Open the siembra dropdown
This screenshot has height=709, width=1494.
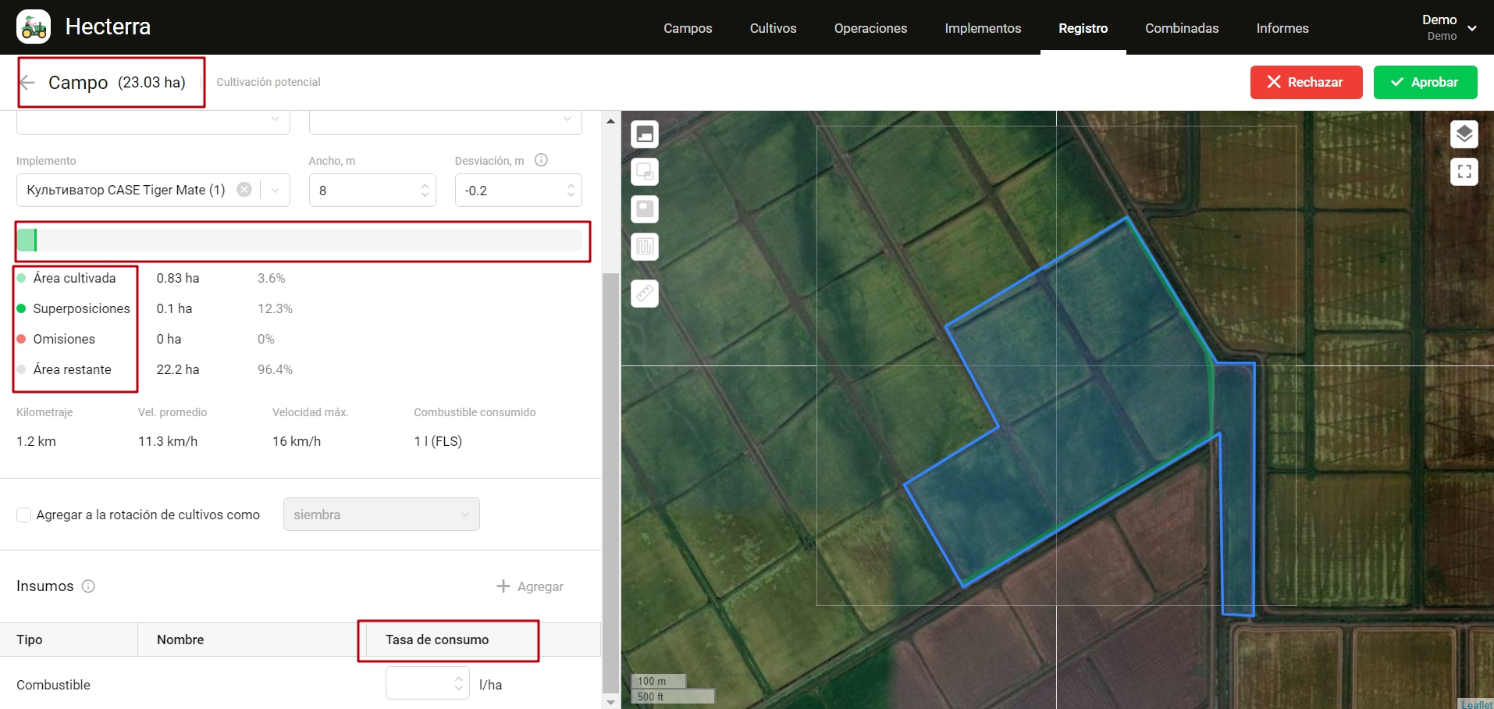[x=381, y=515]
